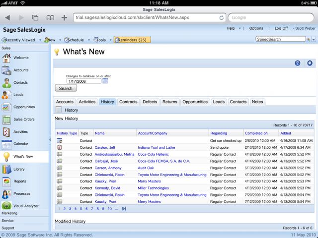Switch to the Contracts tab

(x=128, y=102)
